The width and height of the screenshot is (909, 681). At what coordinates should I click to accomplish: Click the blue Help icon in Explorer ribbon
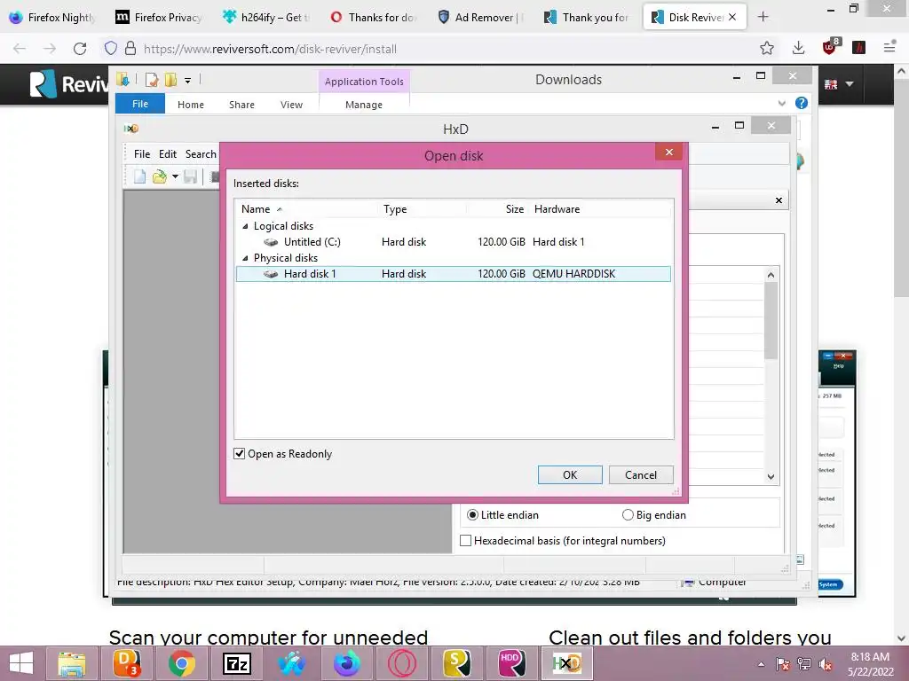tap(802, 103)
